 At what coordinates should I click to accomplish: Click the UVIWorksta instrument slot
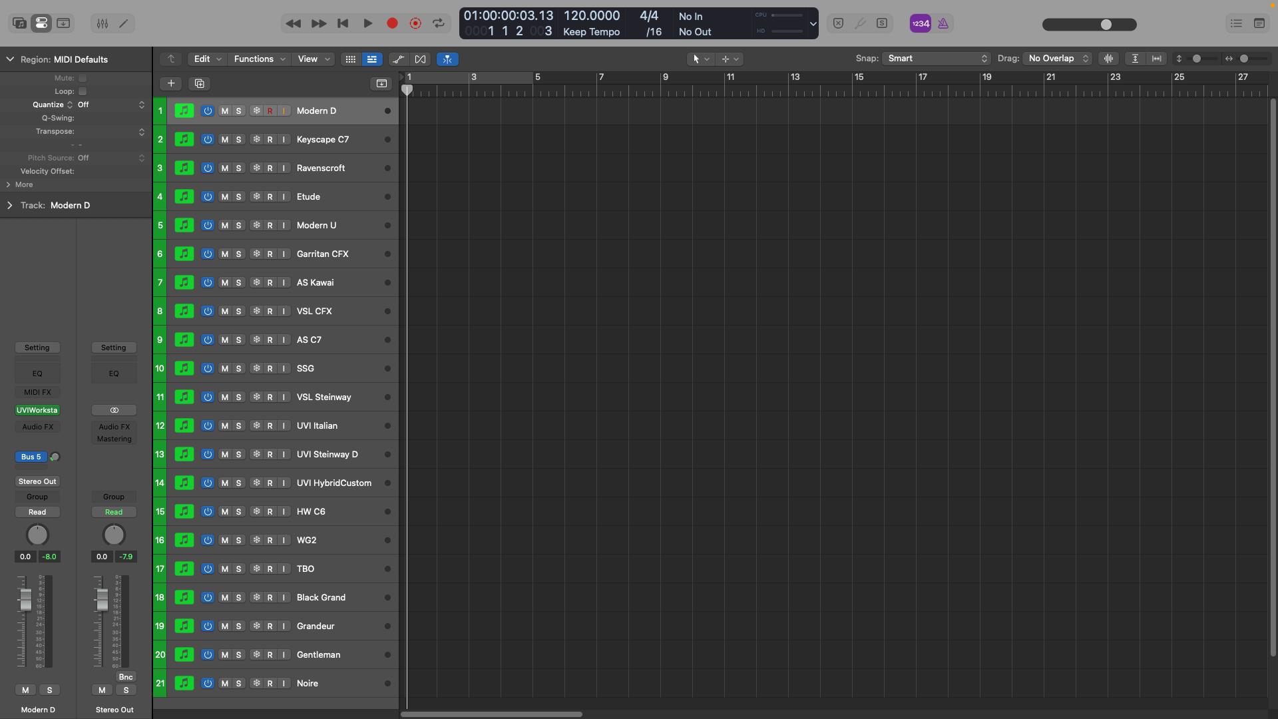pyautogui.click(x=37, y=410)
